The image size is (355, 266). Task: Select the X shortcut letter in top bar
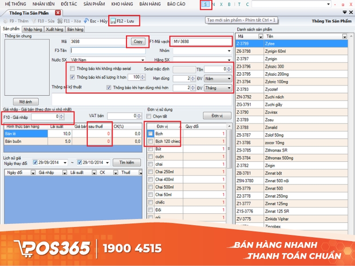pos(221,4)
